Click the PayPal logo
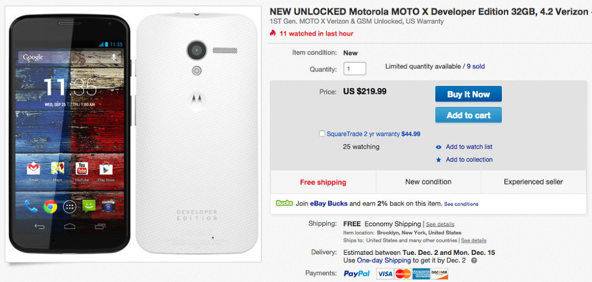Image resolution: width=592 pixels, height=282 pixels. pos(356,274)
